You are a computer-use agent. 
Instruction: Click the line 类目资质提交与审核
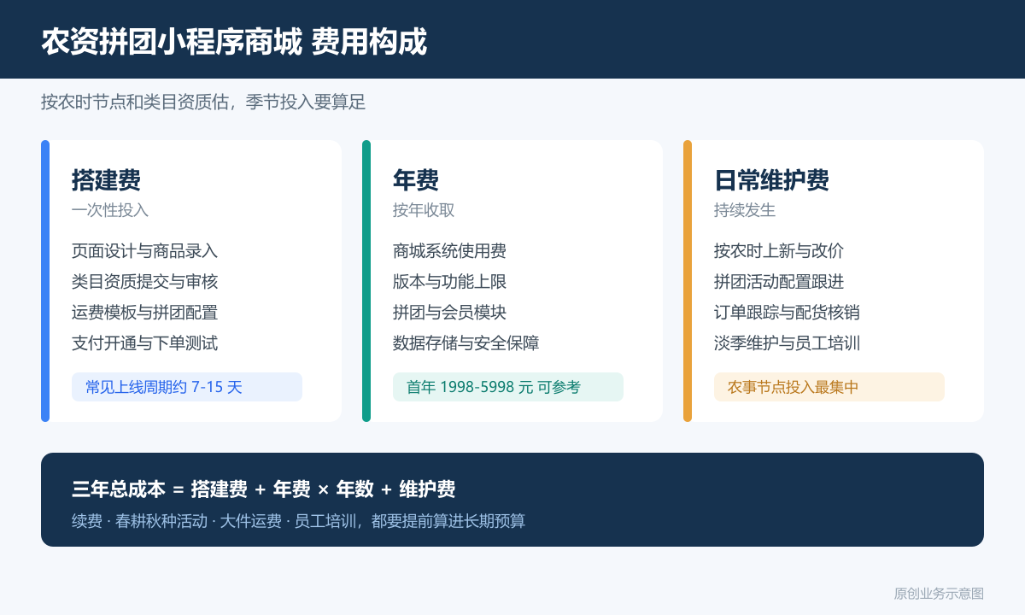coord(145,282)
